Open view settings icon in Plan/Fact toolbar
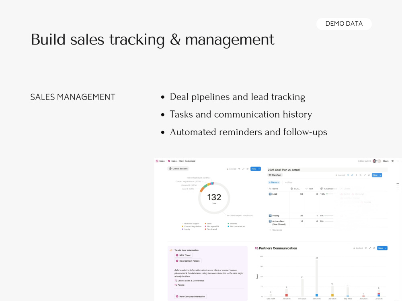This screenshot has height=301, width=402. point(369,175)
